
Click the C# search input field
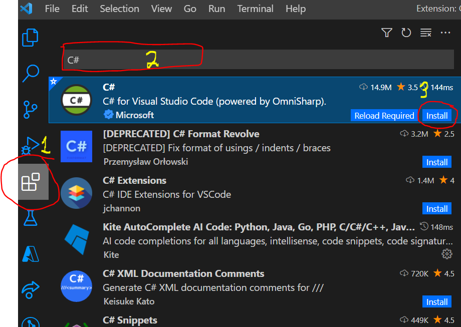point(200,59)
